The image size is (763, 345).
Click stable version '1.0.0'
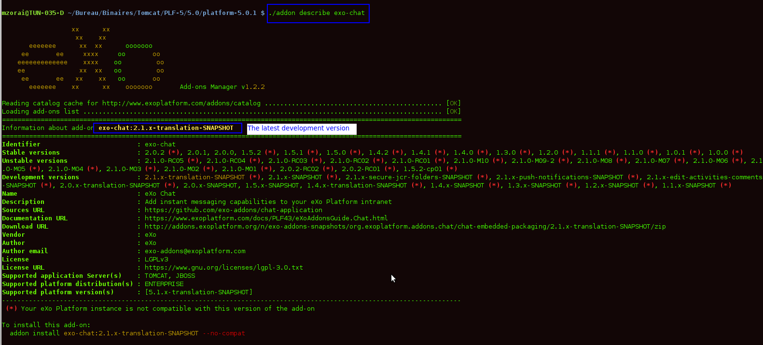(718, 153)
